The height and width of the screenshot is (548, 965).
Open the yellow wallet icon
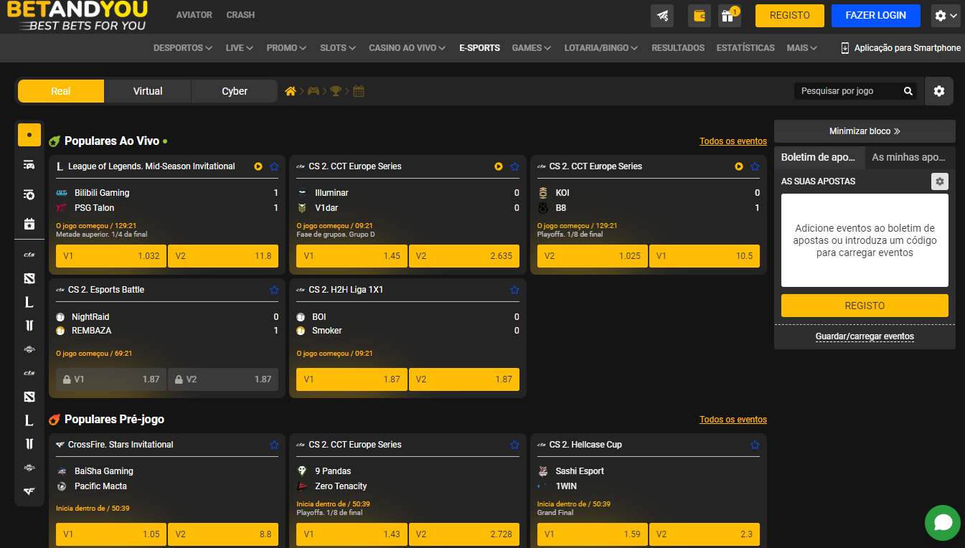click(x=699, y=16)
